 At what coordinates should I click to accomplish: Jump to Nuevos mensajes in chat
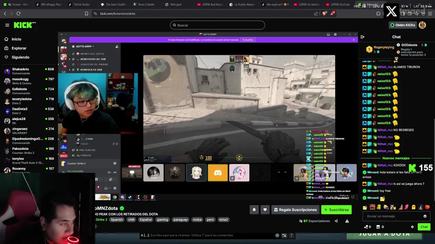[396, 158]
